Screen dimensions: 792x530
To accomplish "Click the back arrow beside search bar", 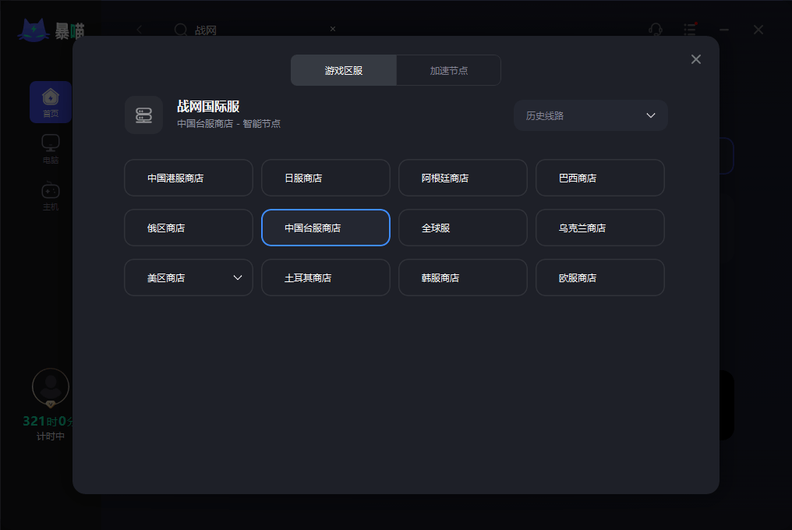I will 139,30.
